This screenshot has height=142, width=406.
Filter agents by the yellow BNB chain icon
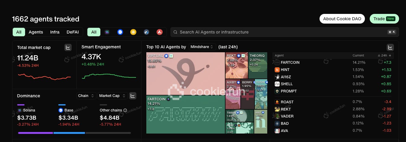coord(133,32)
